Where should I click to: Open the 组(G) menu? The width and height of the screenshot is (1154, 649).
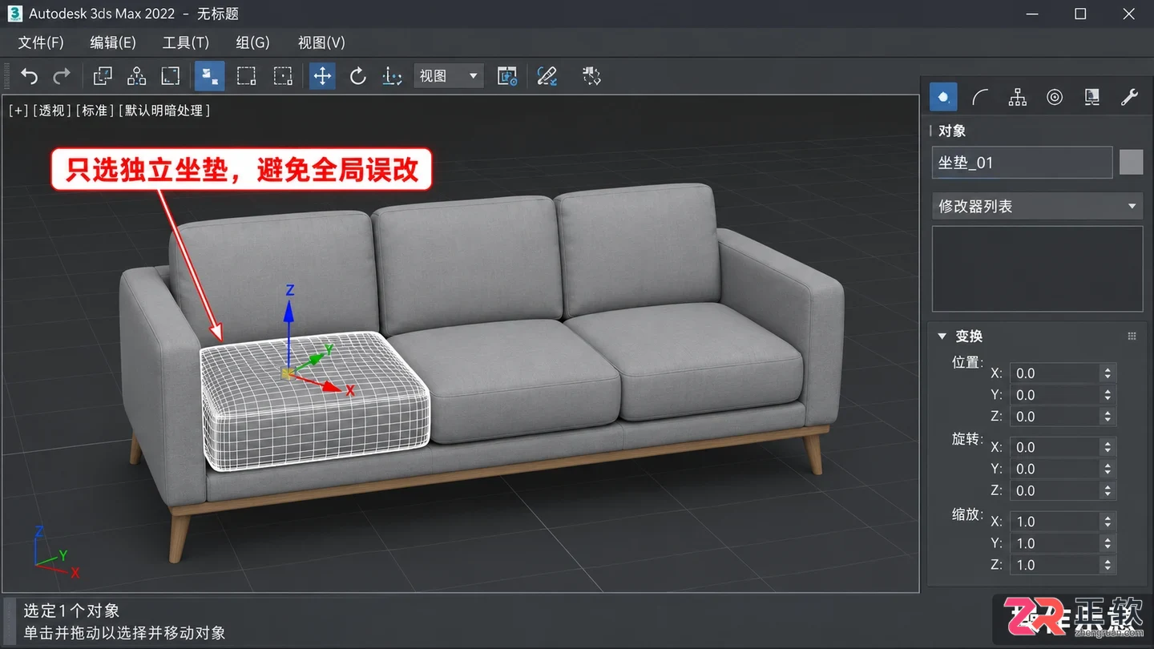(x=253, y=42)
